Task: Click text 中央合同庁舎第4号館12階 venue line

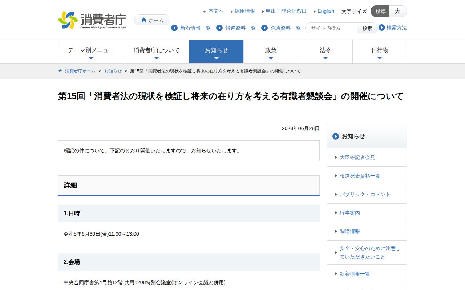Action: tap(145, 282)
